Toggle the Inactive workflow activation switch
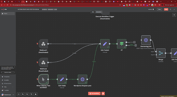Image resolution: width=177 pixels, height=97 pixels. pos(154,10)
